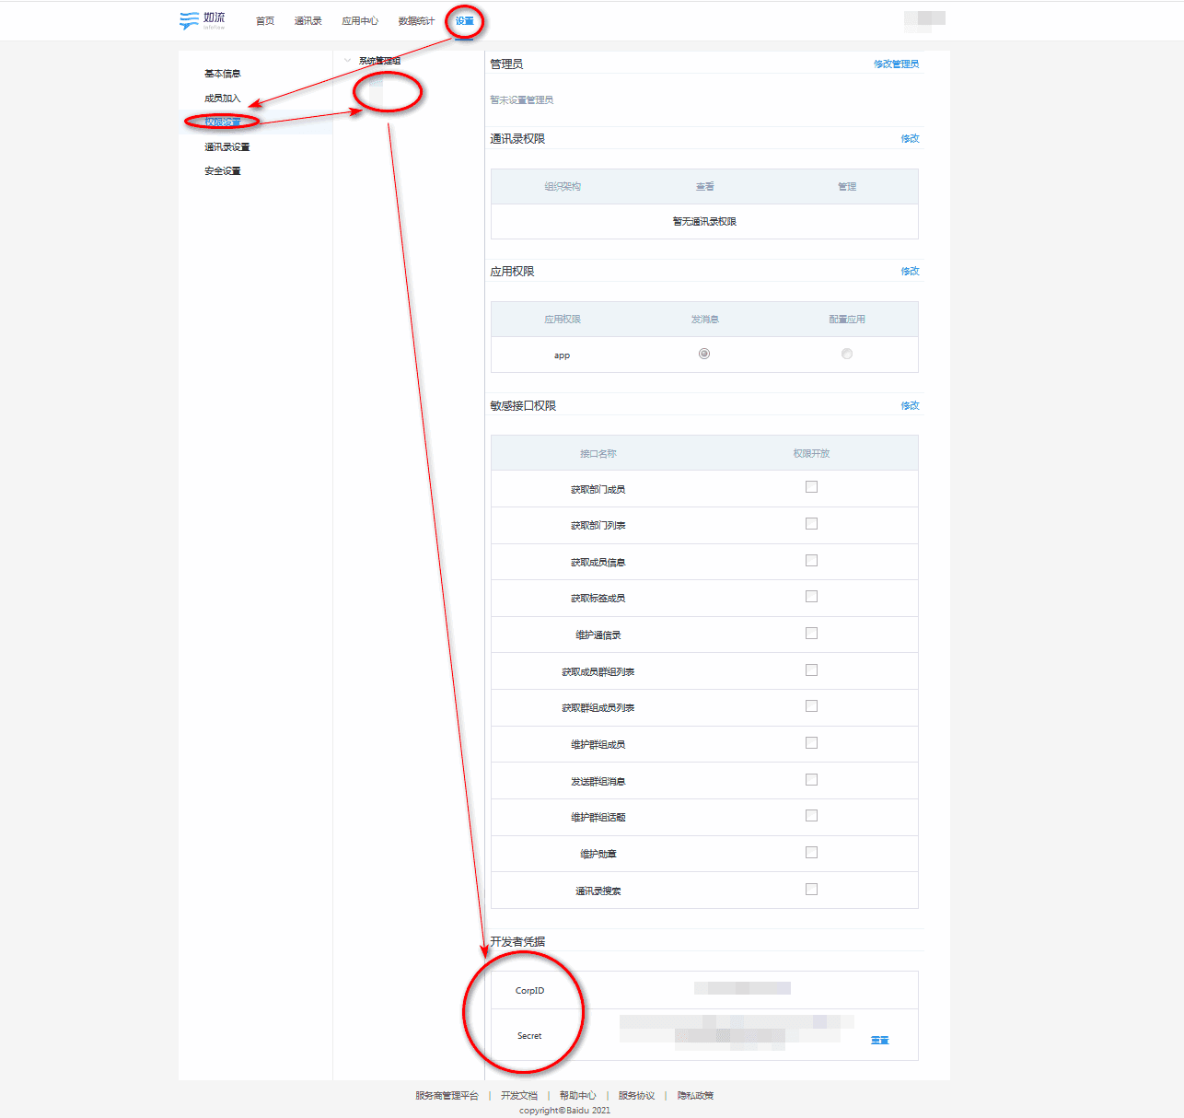This screenshot has height=1118, width=1184.
Task: Click the 管理员 section heading
Action: point(506,64)
